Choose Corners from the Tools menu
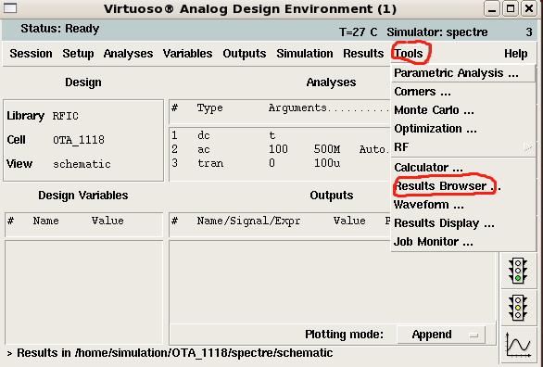543x367 pixels. [x=463, y=92]
